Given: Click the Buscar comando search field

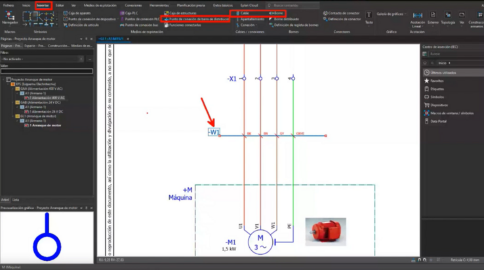Looking at the screenshot, I should point(292,5).
